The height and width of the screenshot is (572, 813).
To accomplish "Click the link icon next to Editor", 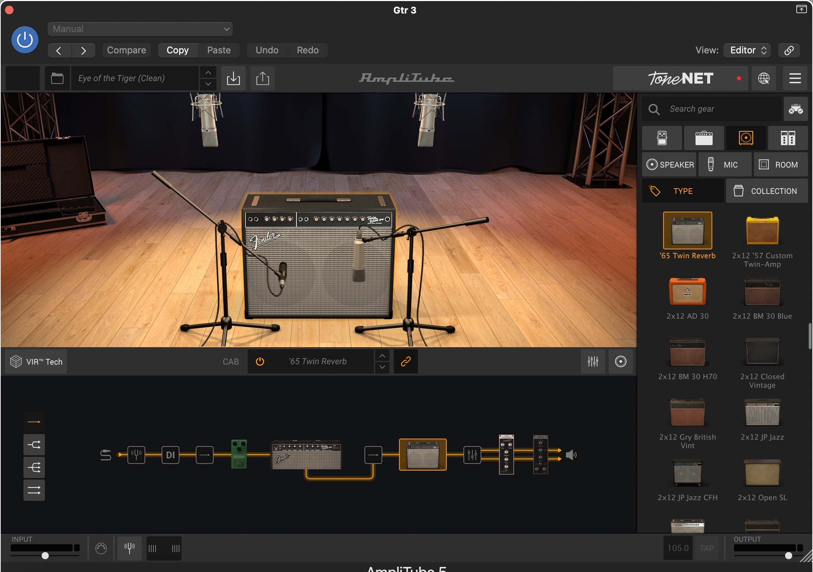I will (x=789, y=50).
